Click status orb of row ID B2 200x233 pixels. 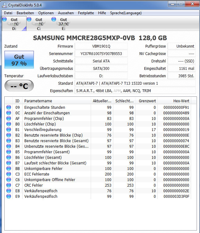9,135
